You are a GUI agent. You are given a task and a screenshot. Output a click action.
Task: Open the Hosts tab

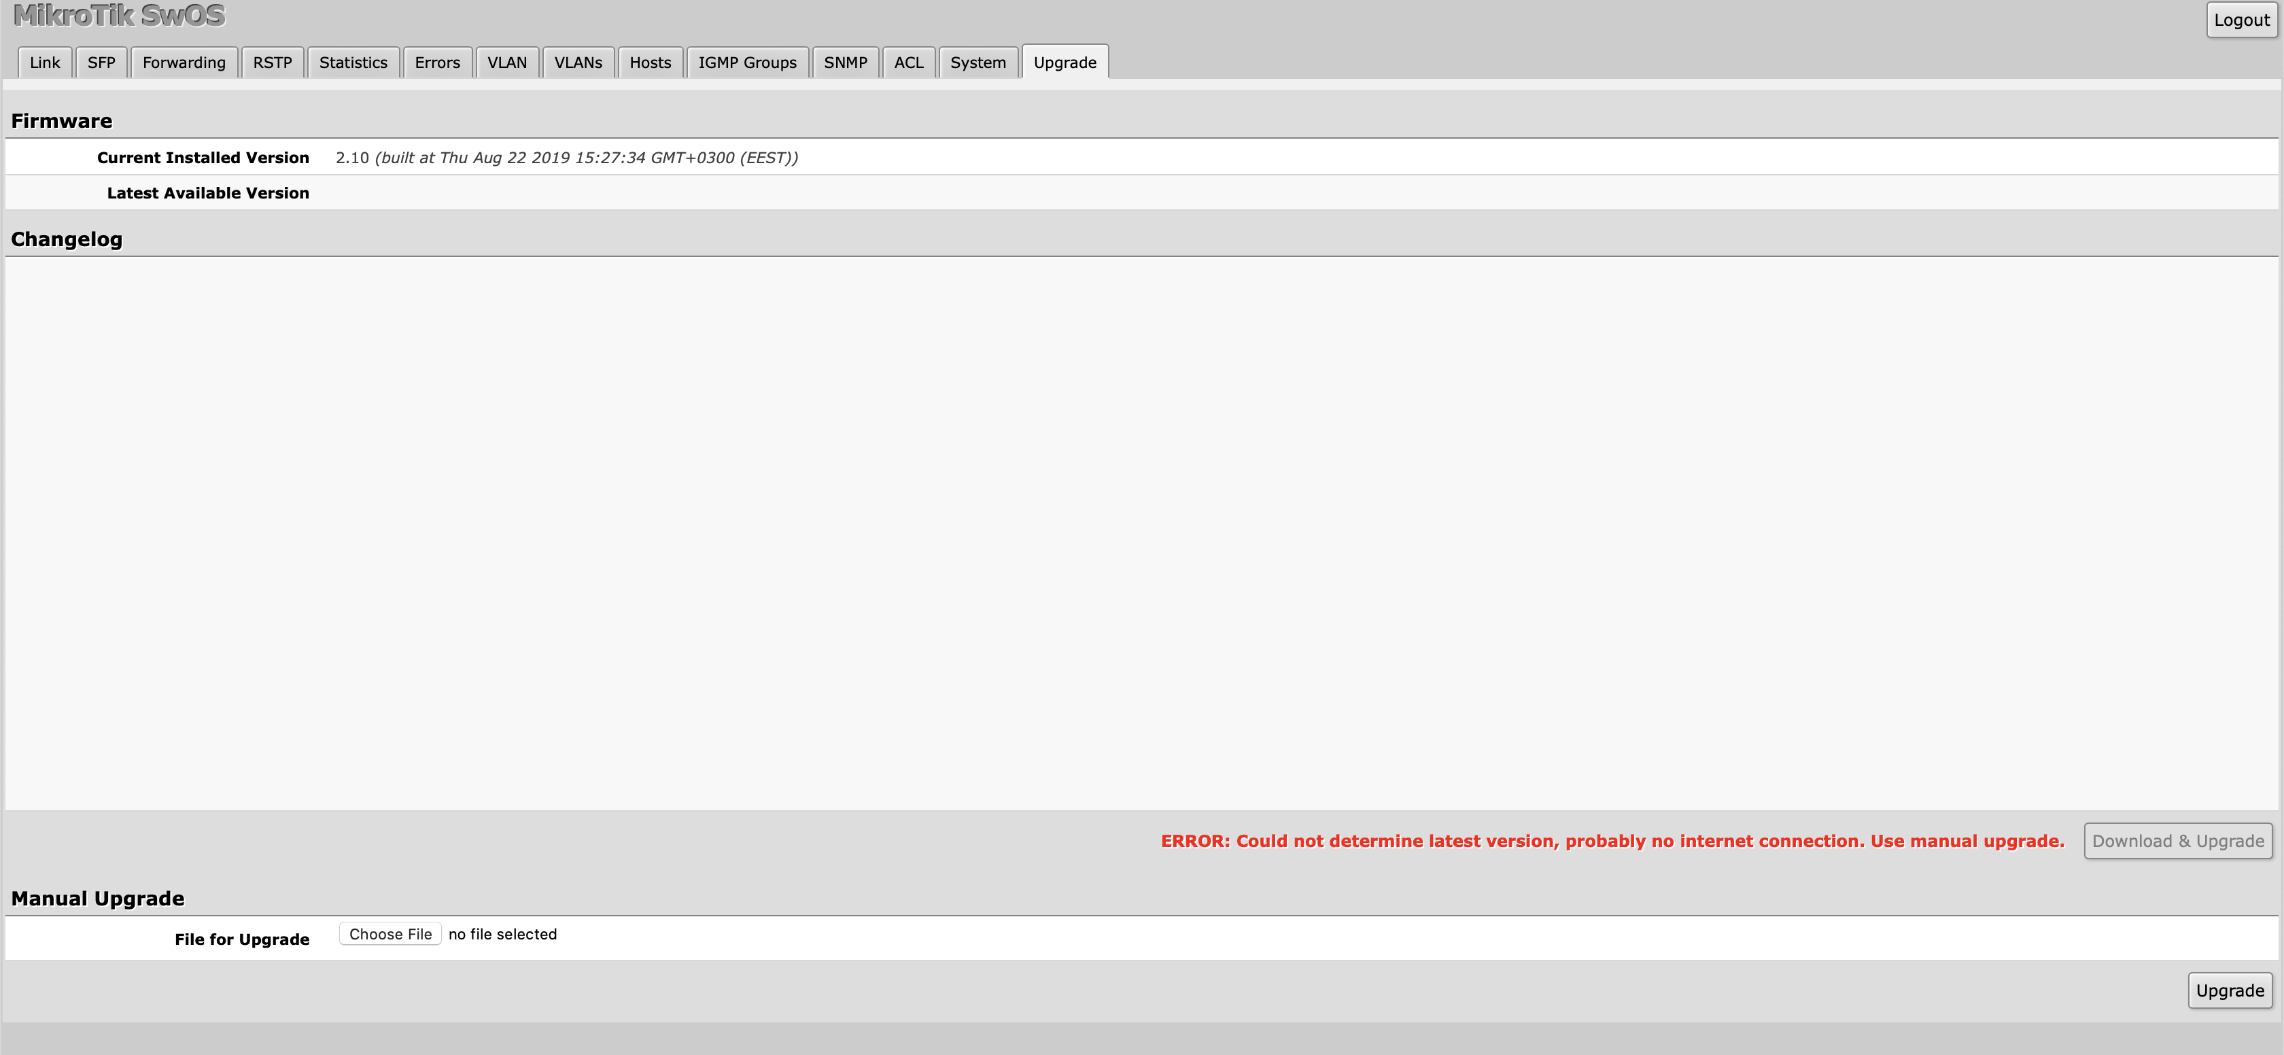650,62
